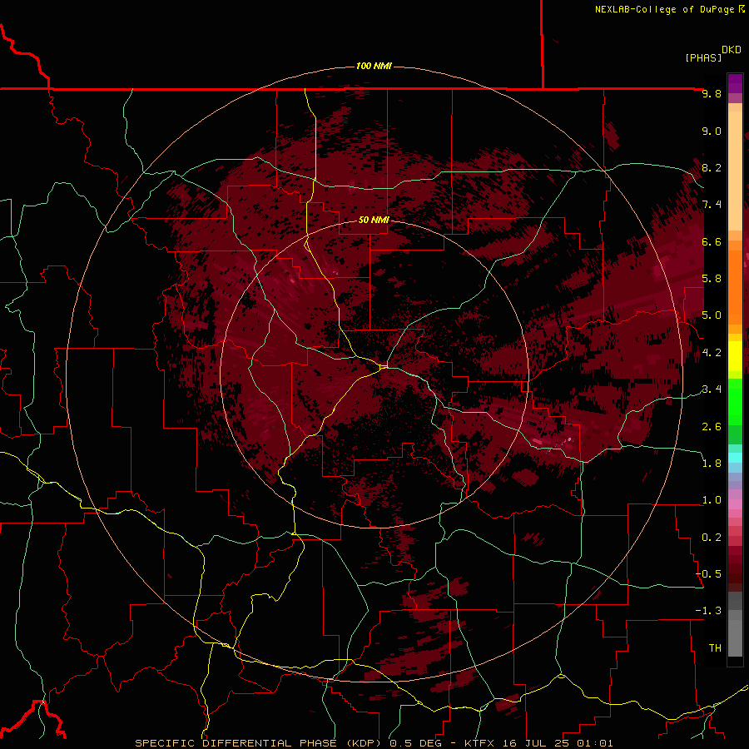
Task: Click the 3.4 value on the color scale
Action: [x=712, y=389]
